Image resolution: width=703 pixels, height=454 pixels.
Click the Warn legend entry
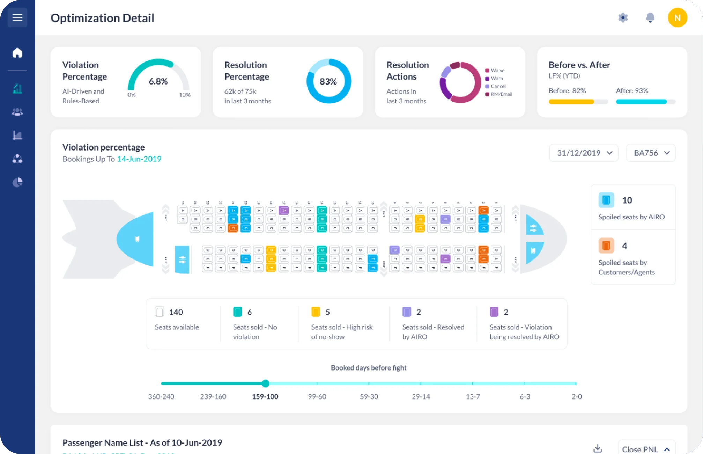click(x=494, y=79)
